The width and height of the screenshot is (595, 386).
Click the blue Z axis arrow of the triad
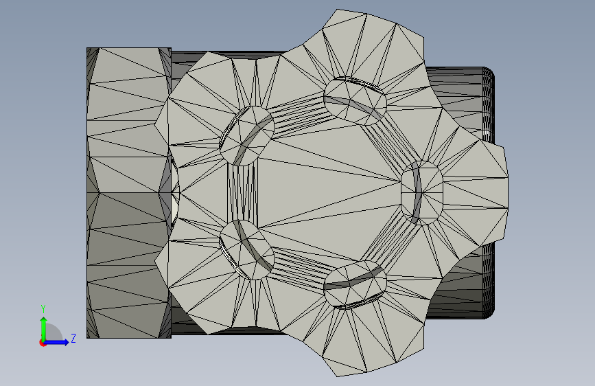[56, 342]
